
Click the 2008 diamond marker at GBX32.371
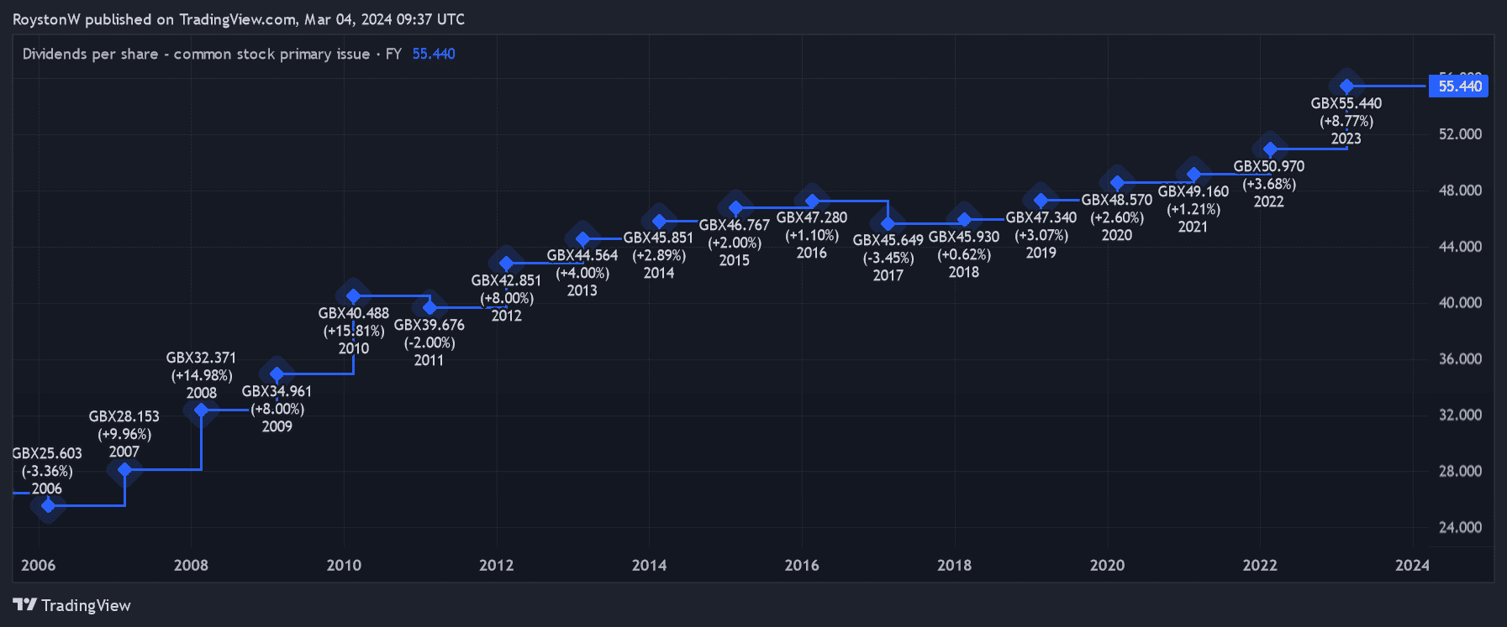(x=201, y=410)
